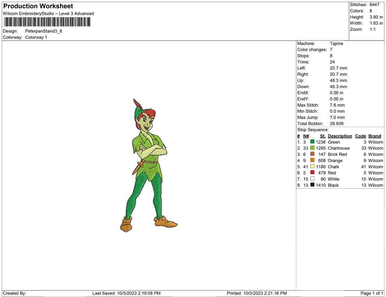Click the 'Page 1 of 1' indicator
This screenshot has width=386, height=297.
(372, 293)
